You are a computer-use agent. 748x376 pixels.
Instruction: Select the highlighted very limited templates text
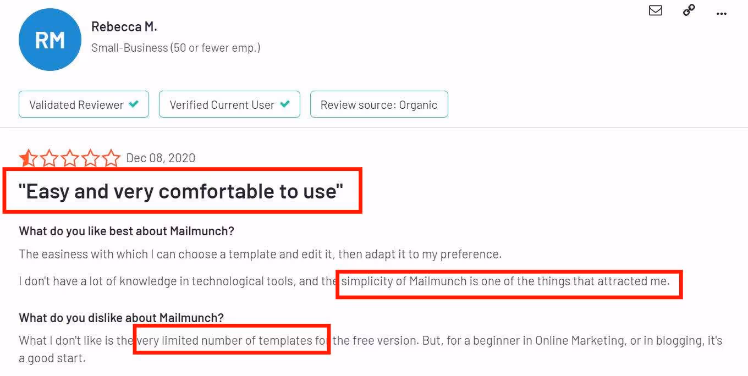click(x=231, y=340)
